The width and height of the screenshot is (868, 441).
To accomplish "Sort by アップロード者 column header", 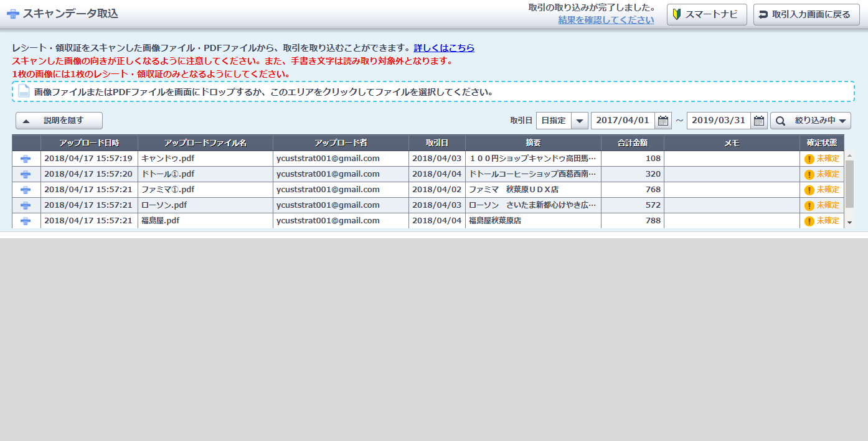I will (x=341, y=143).
